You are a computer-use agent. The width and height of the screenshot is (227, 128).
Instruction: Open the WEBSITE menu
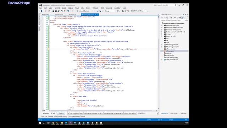tap(57, 8)
